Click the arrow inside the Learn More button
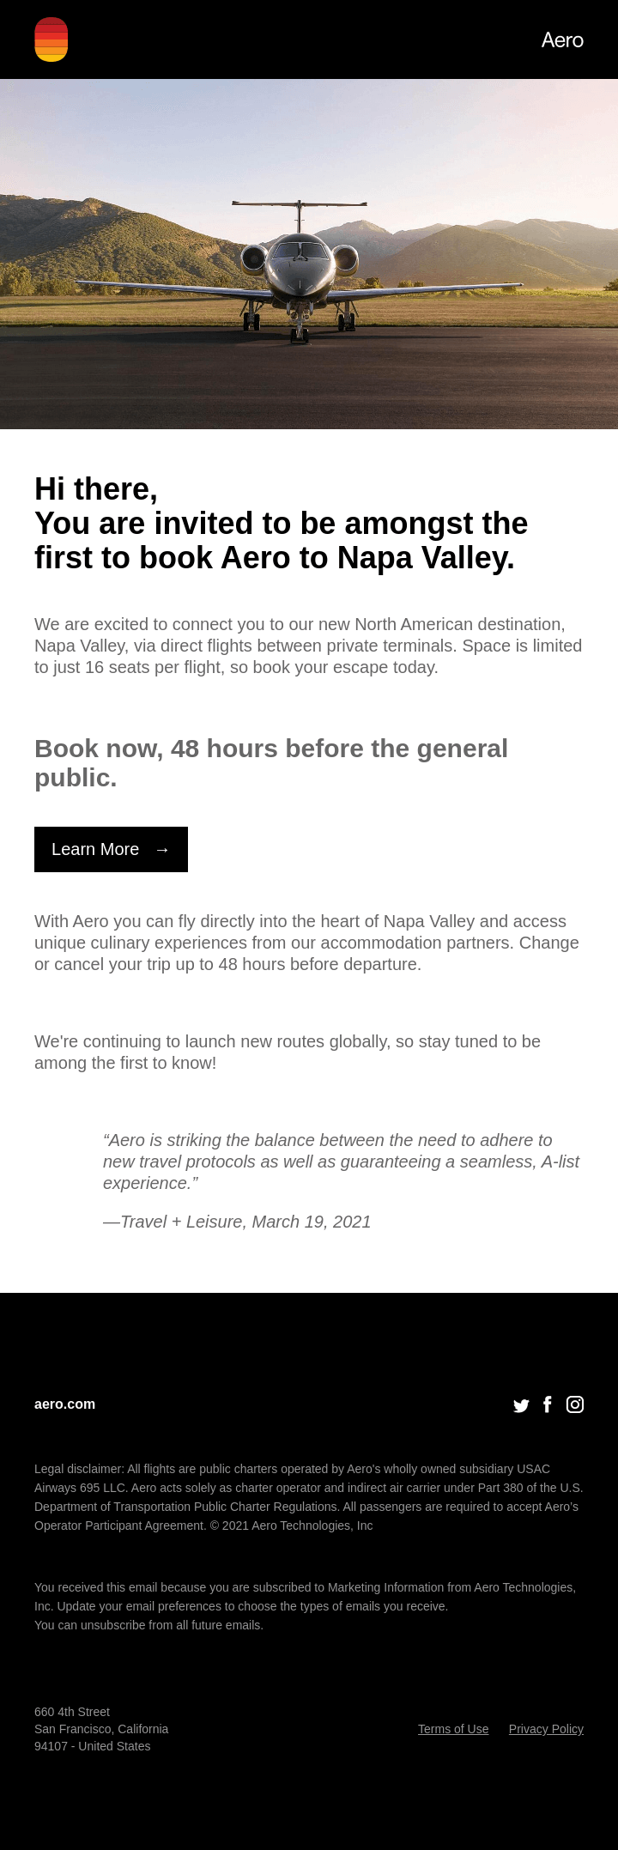618x1850 pixels. pos(162,849)
